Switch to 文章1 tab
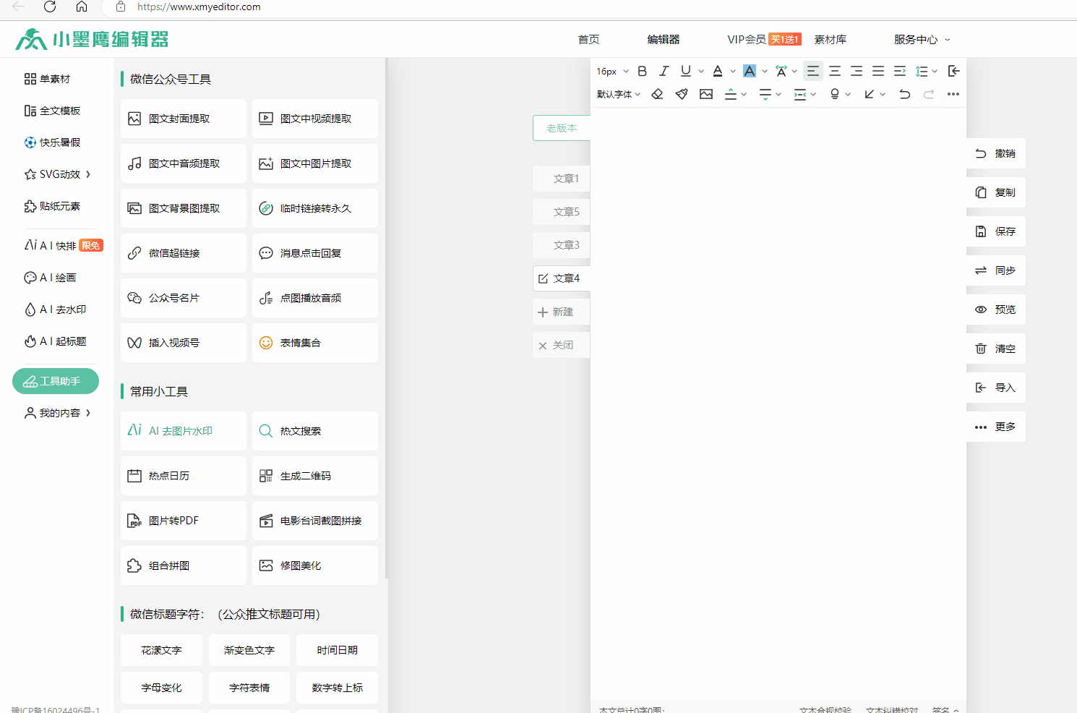 (562, 179)
